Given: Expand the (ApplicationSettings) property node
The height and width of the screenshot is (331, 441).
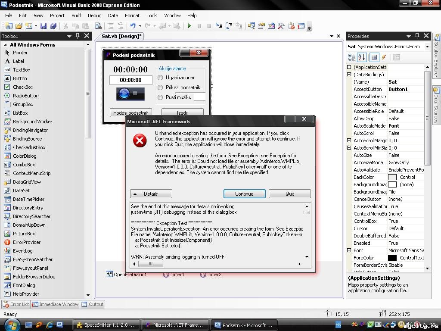Looking at the screenshot, I should (x=349, y=67).
